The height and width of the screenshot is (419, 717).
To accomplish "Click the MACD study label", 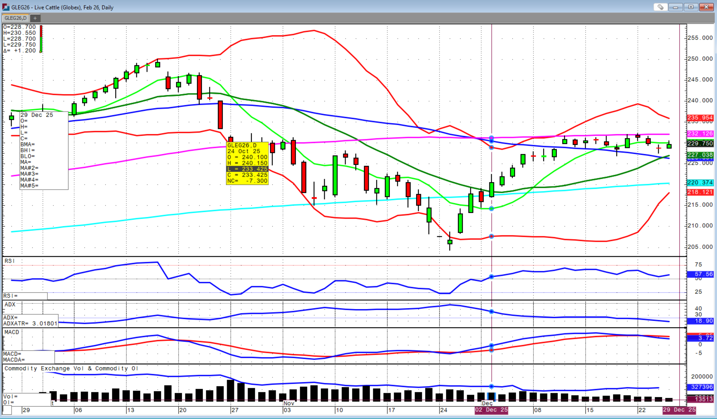I will click(x=12, y=332).
